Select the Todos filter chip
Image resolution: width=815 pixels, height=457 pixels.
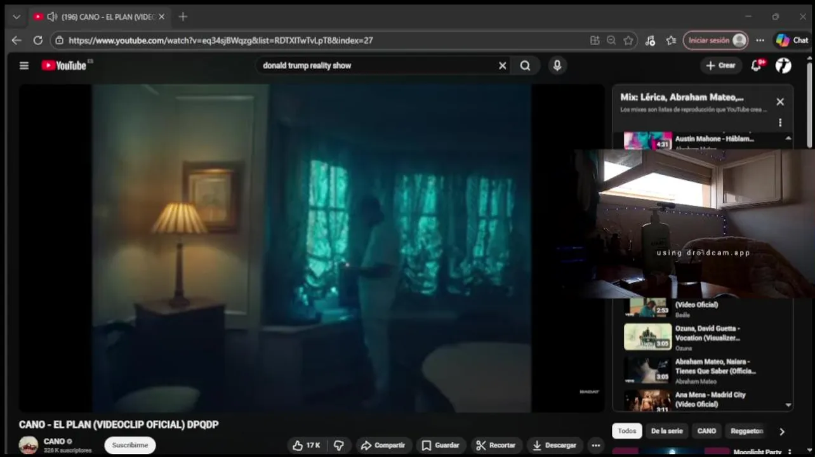point(627,431)
